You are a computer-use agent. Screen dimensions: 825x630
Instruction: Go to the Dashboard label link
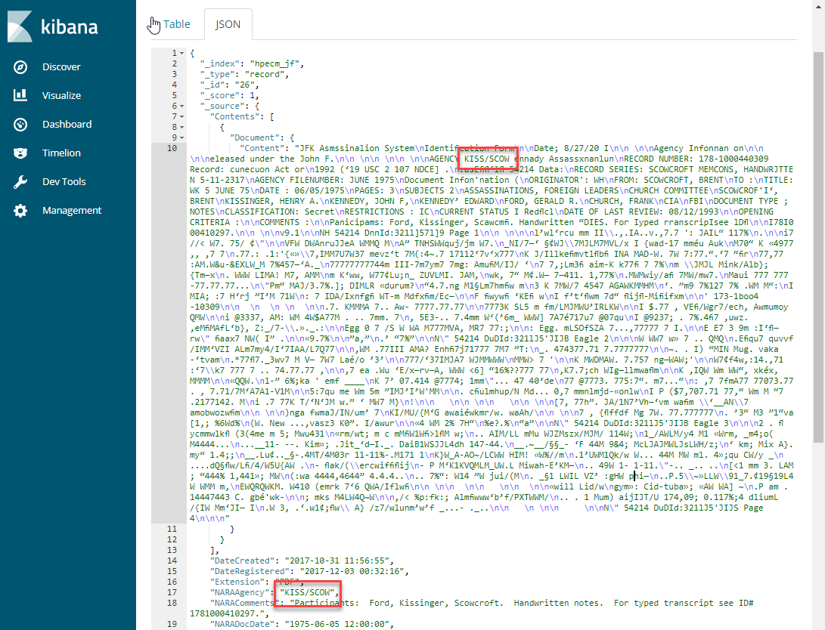[x=67, y=125]
